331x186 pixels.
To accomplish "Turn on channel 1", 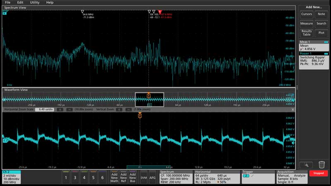I will tap(66, 177).
